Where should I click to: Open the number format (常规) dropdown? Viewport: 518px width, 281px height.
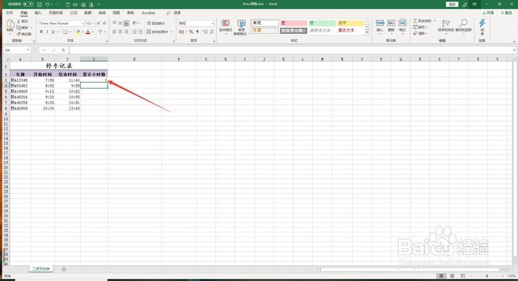click(212, 23)
